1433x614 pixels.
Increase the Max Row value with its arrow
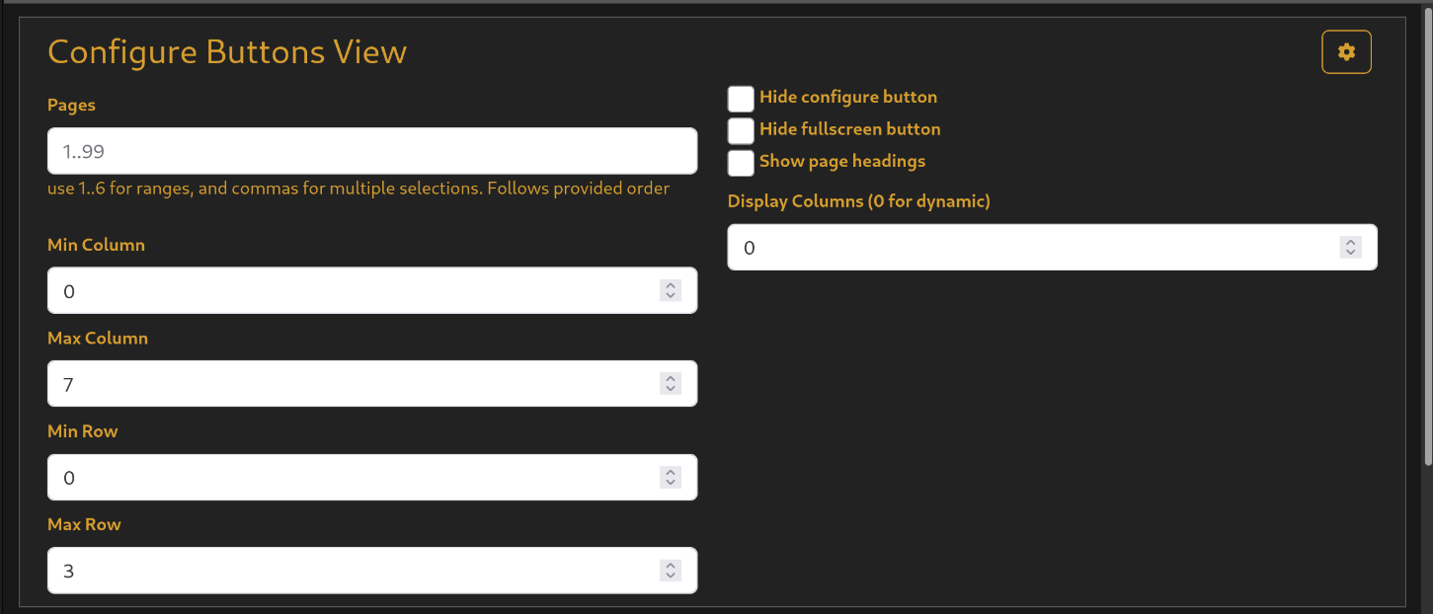(x=670, y=566)
